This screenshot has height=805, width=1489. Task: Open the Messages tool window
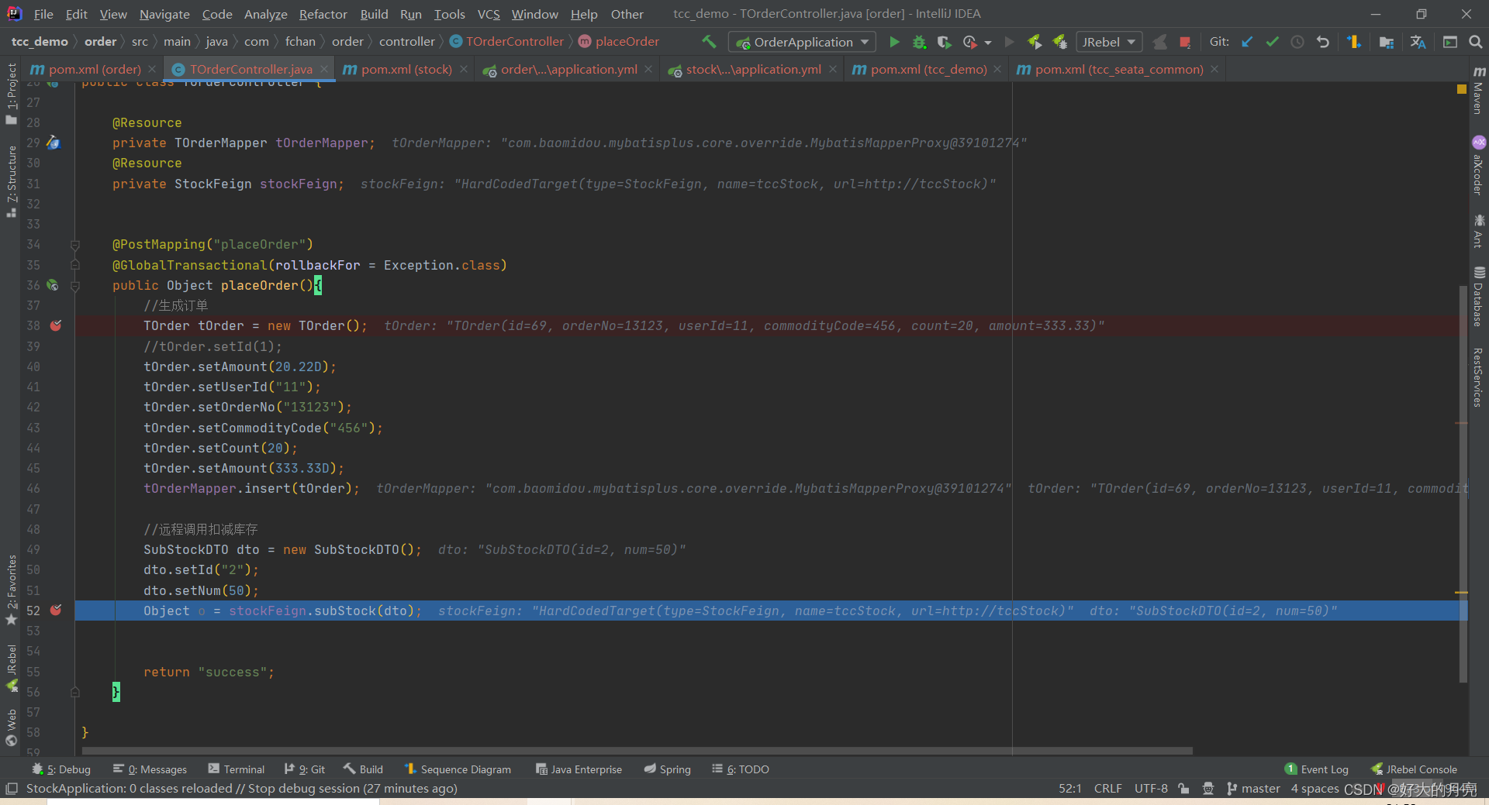(x=150, y=769)
